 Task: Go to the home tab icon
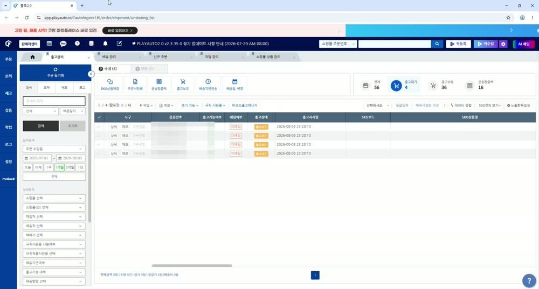[33, 57]
